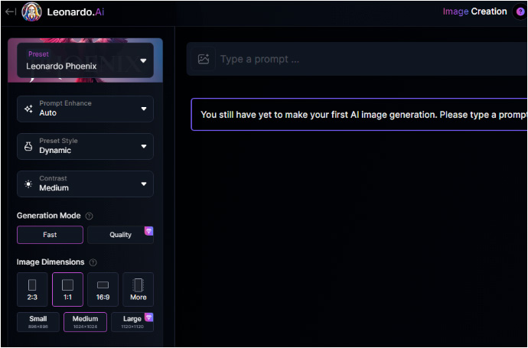Screen dimensions: 528x348
Task: Pick the 16:9 aspect ratio
Action: click(103, 289)
